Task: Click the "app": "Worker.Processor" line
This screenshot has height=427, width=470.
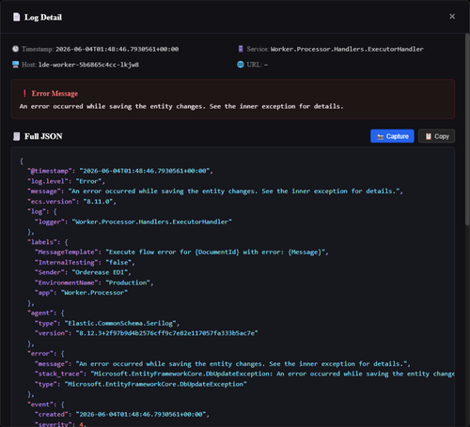Action: [x=81, y=293]
